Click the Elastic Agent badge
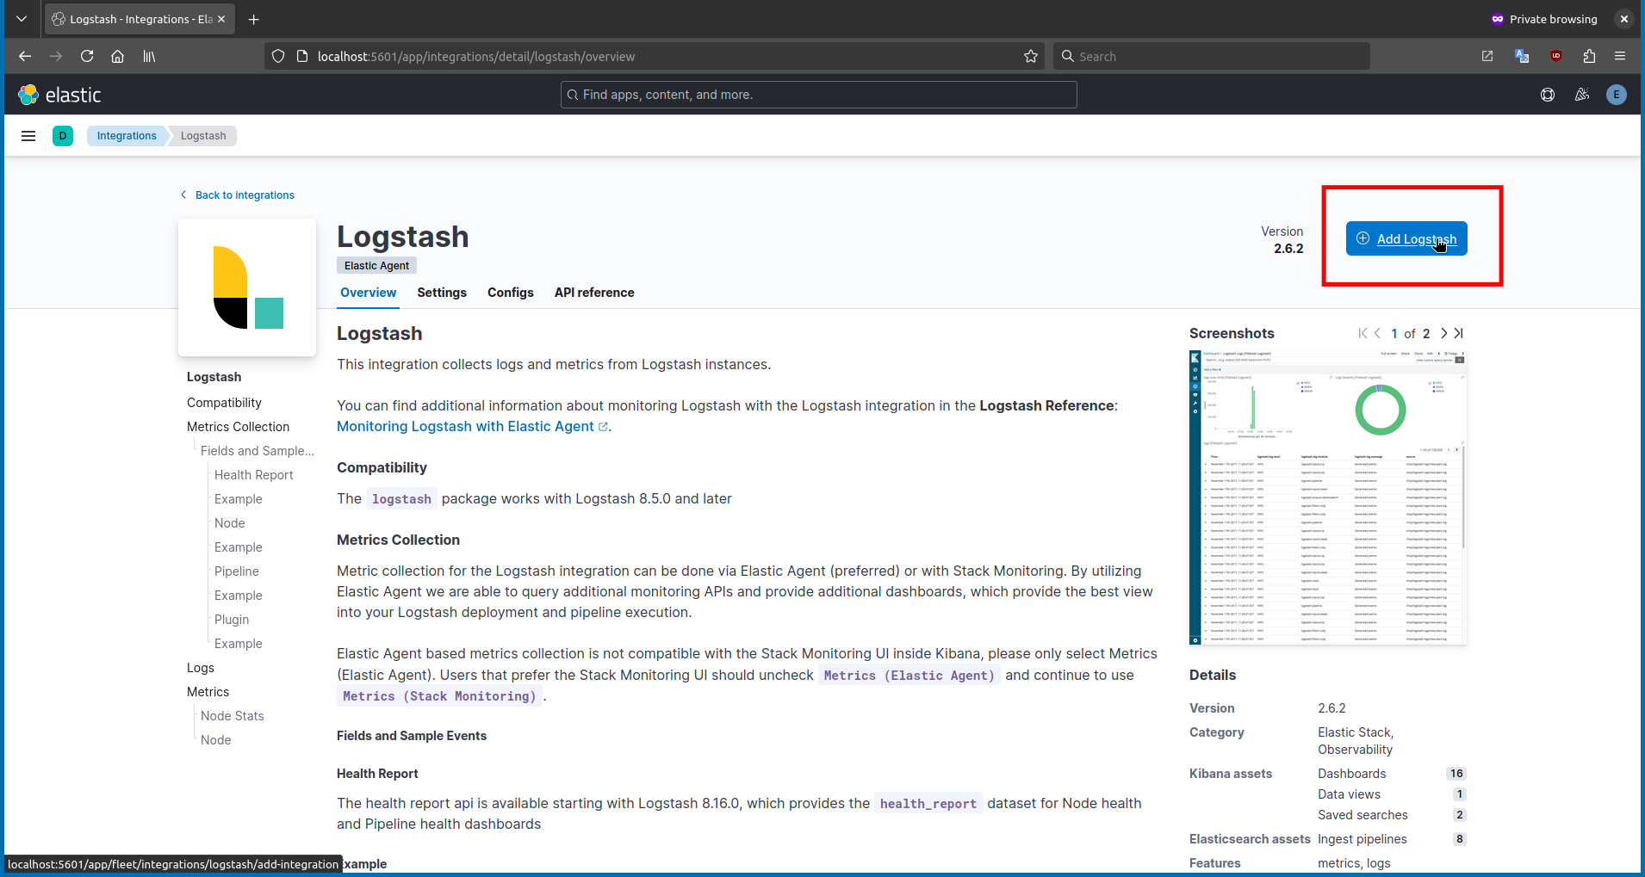Viewport: 1645px width, 877px height. 376,266
